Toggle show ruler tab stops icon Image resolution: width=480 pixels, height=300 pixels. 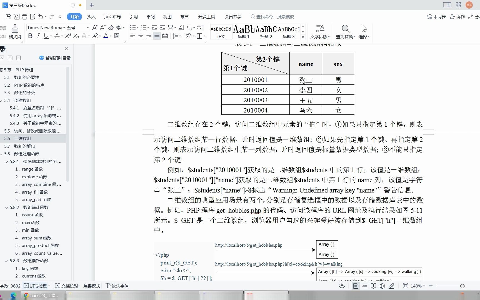(x=200, y=27)
